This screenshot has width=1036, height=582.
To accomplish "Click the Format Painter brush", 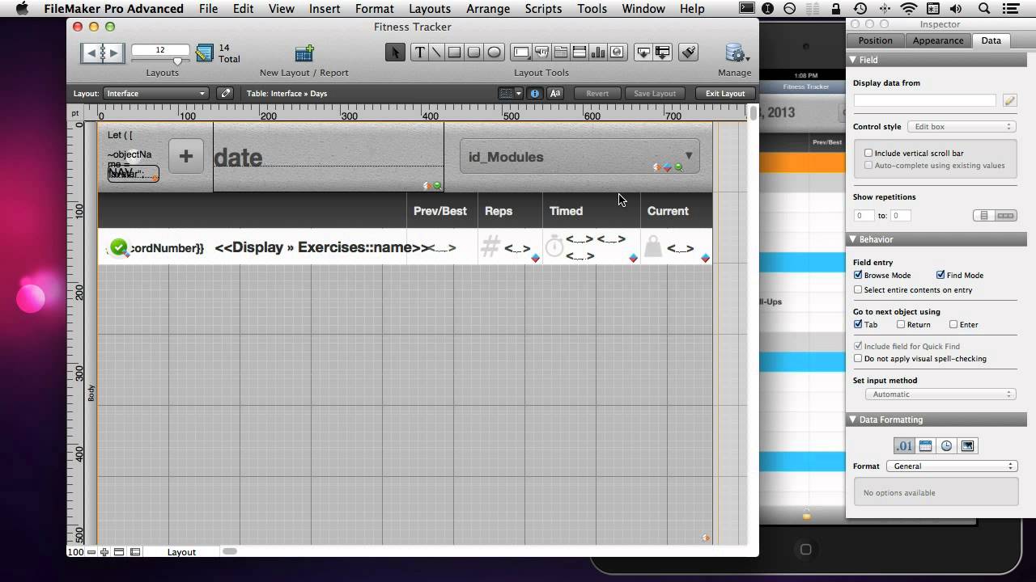I will click(x=689, y=53).
